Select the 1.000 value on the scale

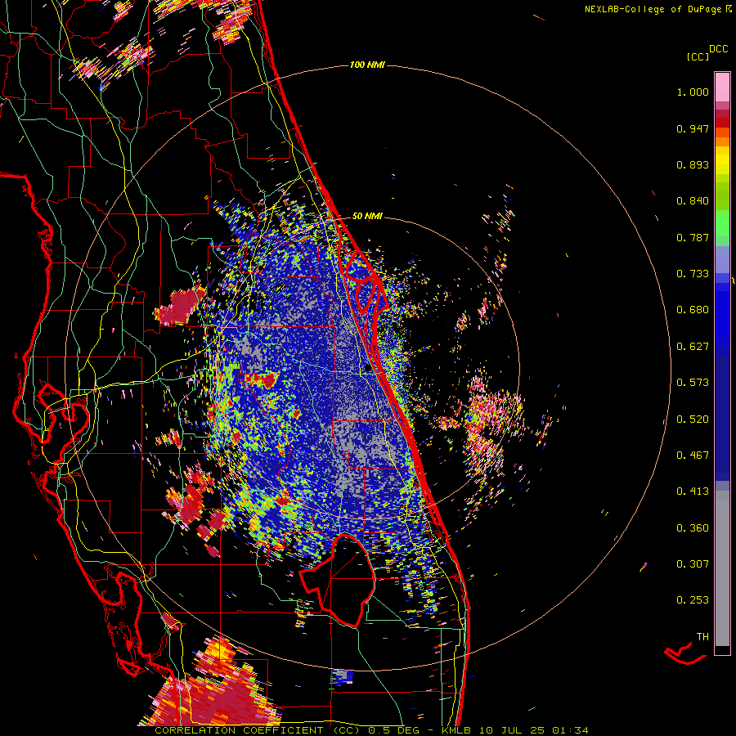click(x=693, y=92)
